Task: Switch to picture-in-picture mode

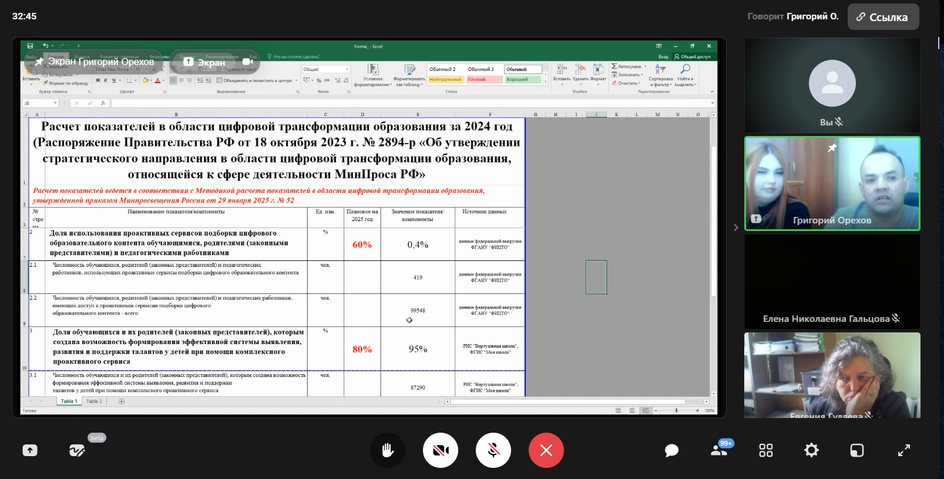Action: (x=857, y=450)
